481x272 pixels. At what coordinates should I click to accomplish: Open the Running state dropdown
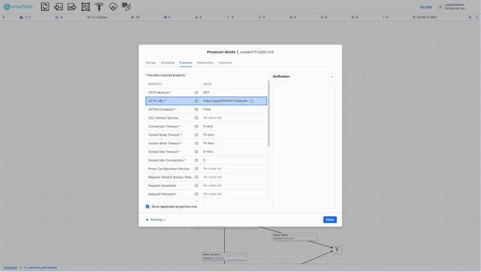coord(156,220)
